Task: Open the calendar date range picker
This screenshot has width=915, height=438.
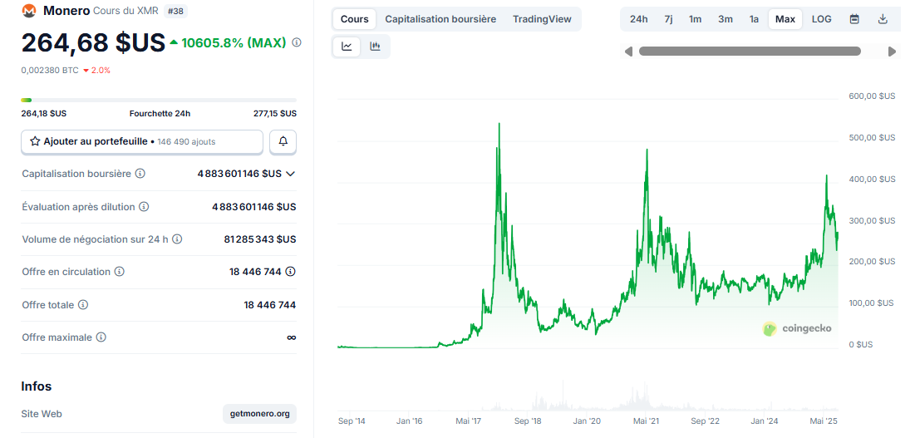Action: click(854, 19)
